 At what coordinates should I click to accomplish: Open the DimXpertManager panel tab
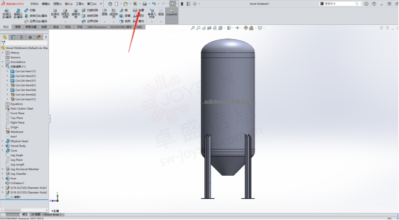click(x=30, y=37)
